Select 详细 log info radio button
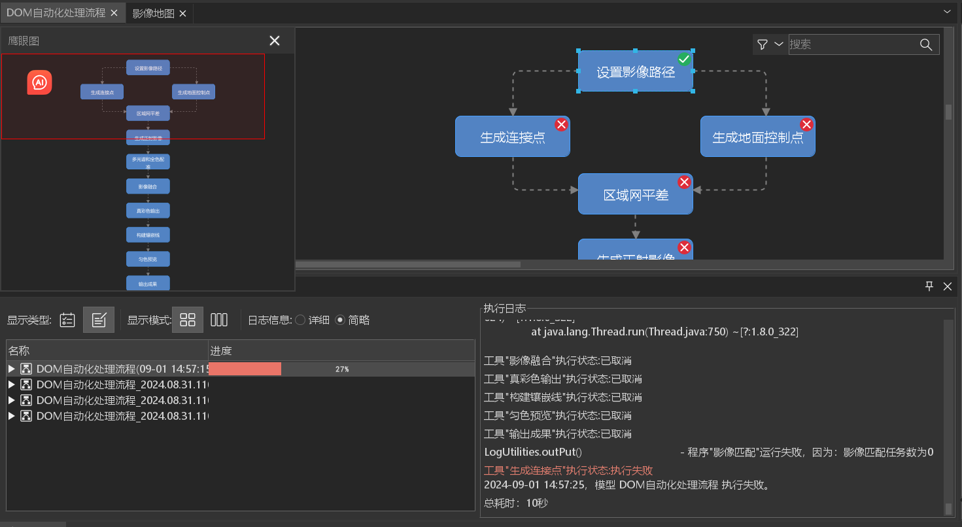 300,320
